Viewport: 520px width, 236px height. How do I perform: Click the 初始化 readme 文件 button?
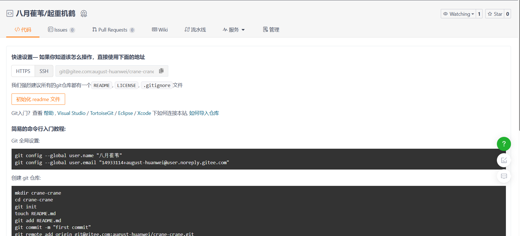tap(38, 99)
